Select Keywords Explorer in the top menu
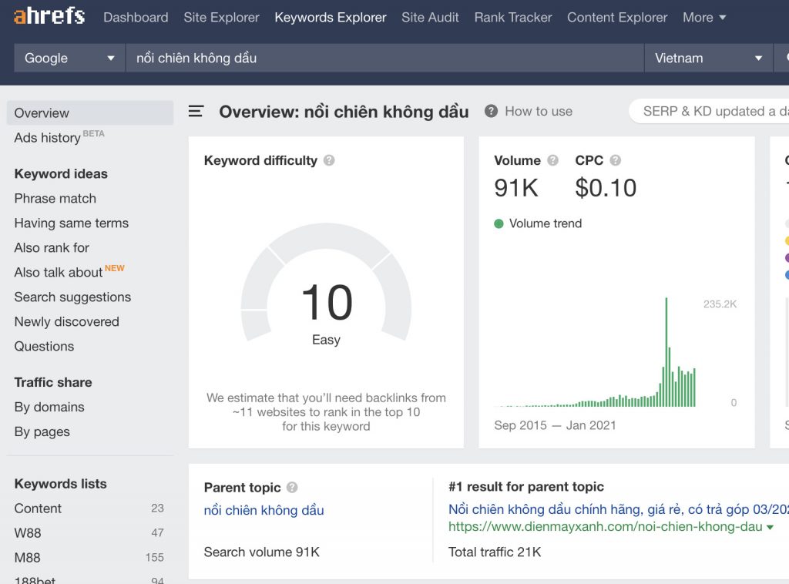 (x=331, y=17)
